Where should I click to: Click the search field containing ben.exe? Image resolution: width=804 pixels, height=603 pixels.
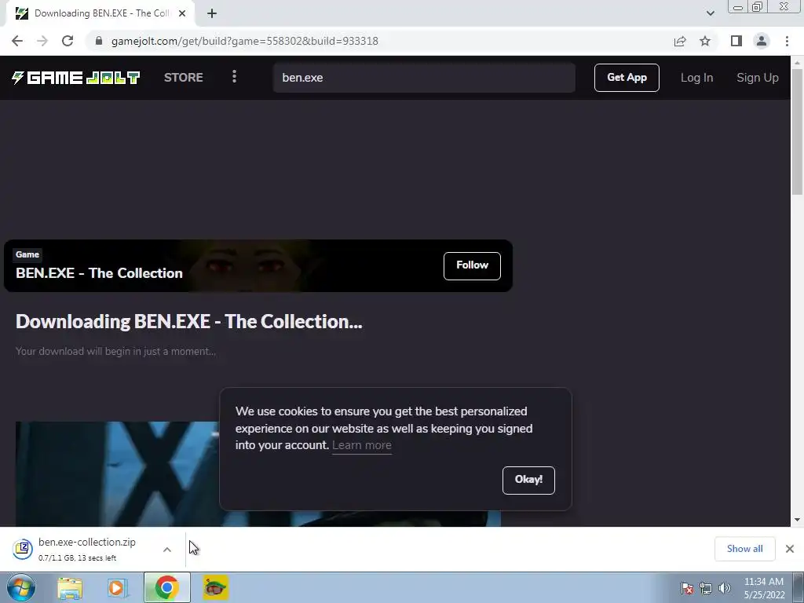click(x=424, y=78)
